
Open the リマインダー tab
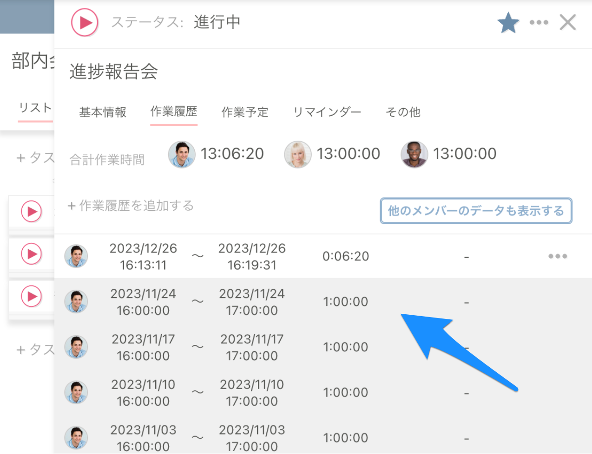click(327, 112)
